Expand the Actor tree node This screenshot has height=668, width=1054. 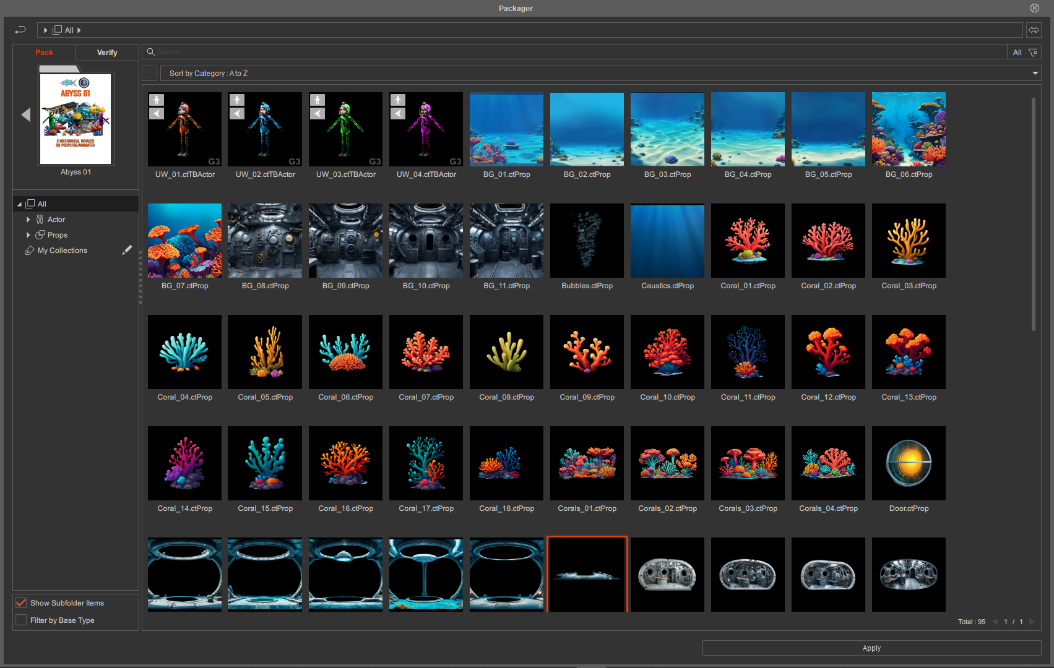click(28, 220)
